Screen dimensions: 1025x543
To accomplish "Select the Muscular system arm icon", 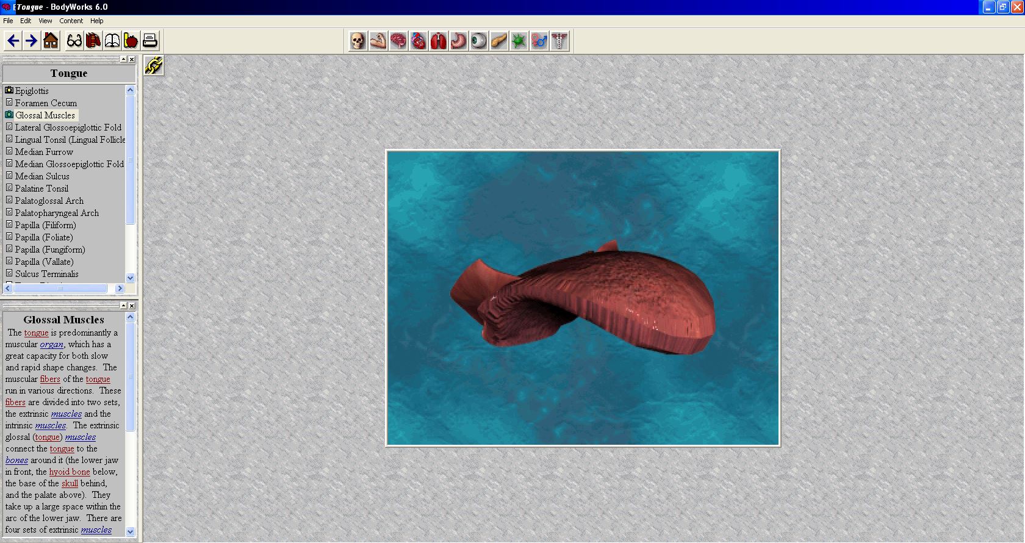I will pos(378,41).
